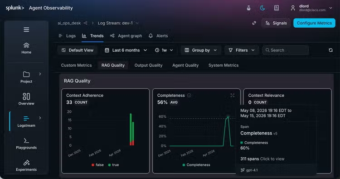
Task: Click the Configure Metrics button
Action: 314,23
